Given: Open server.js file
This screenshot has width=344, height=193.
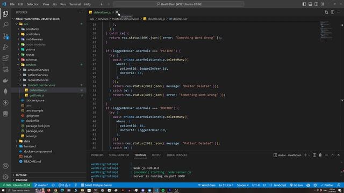Looking at the screenshot, I should point(31,136).
